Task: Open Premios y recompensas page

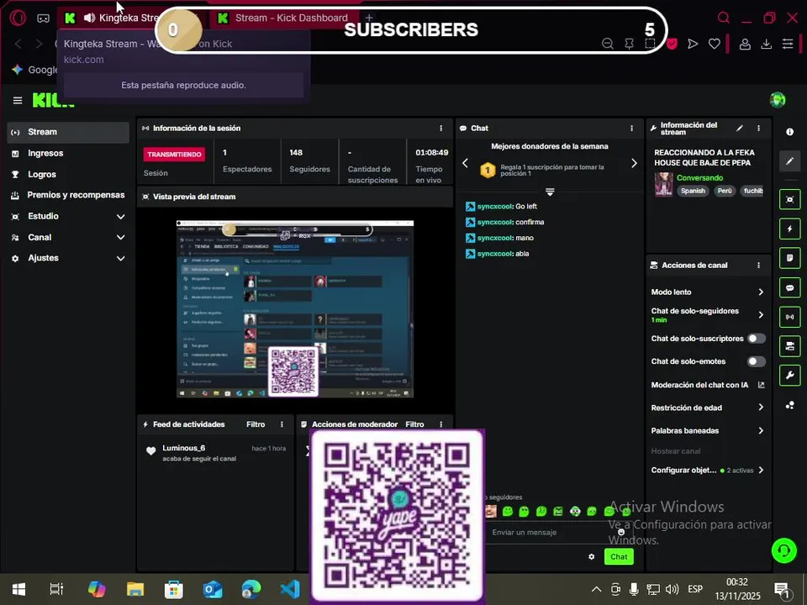Action: (x=68, y=195)
